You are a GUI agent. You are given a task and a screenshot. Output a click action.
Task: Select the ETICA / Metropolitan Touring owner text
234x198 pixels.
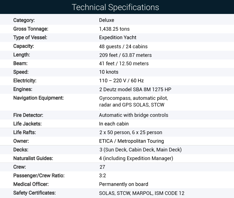(131, 141)
